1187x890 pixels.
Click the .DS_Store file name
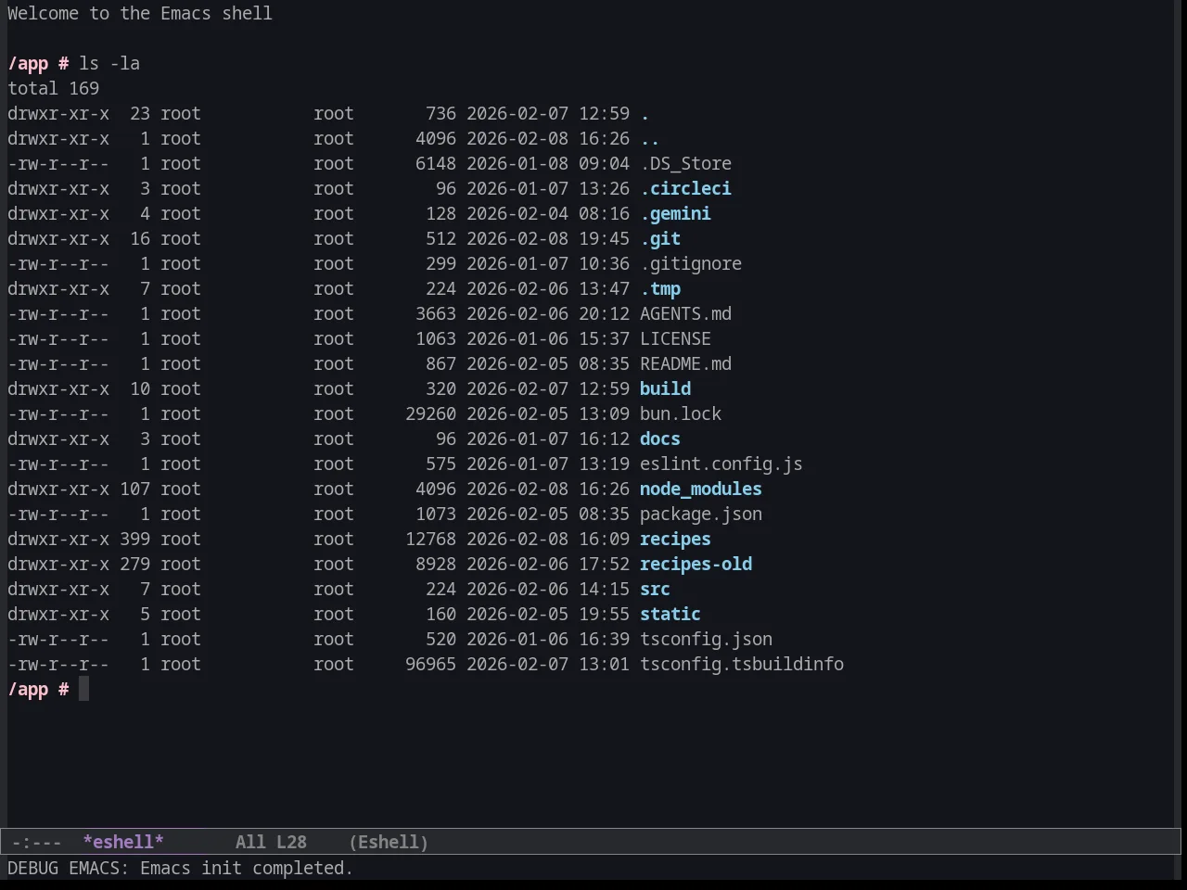[x=685, y=163]
